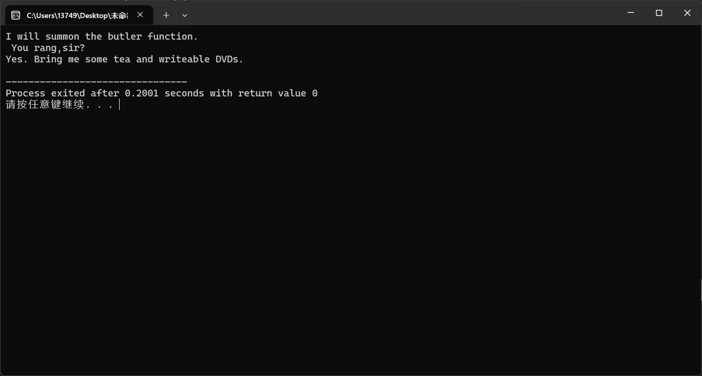The image size is (702, 376).
Task: Click the '请按任意键继续' prompt text
Action: (45, 105)
